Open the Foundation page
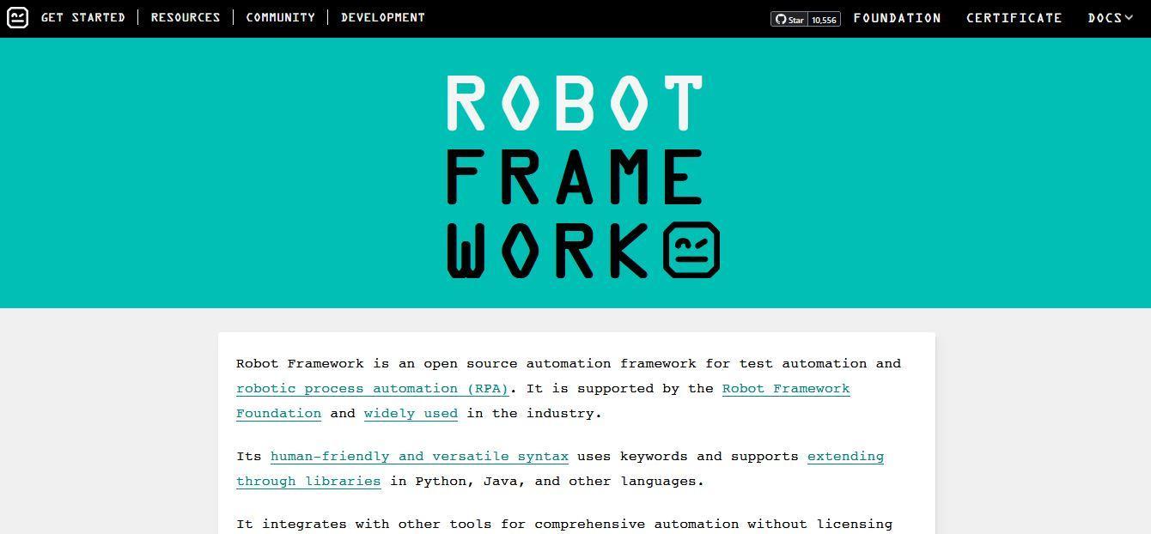Screen dimensions: 1151x534 [x=898, y=17]
